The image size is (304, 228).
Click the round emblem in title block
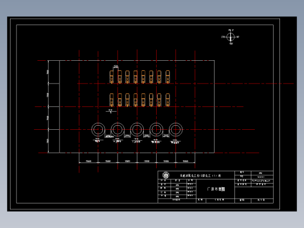(166, 175)
